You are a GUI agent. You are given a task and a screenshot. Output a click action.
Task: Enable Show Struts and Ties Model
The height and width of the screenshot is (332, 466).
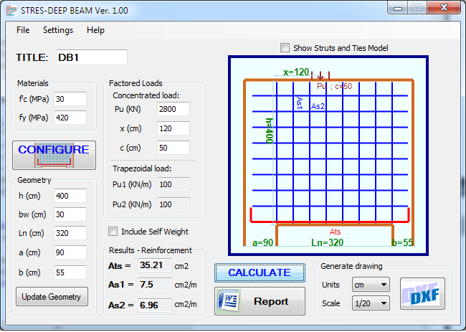[285, 48]
